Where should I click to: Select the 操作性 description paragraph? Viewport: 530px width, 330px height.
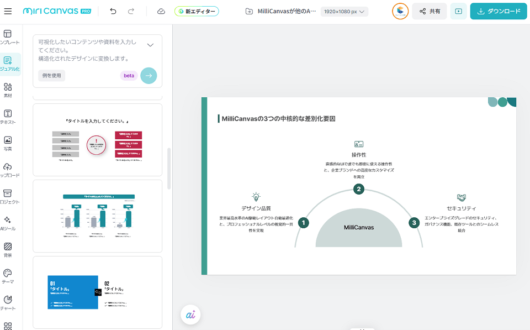point(359,170)
